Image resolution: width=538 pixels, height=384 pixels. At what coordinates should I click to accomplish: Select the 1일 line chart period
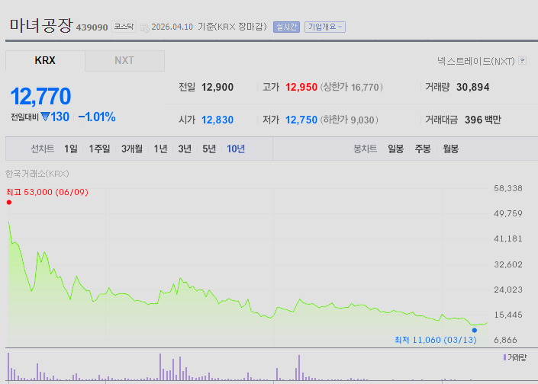(71, 149)
